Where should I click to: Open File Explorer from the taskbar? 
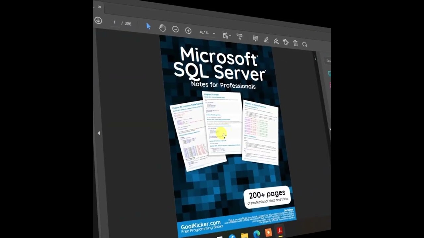pos(244,236)
